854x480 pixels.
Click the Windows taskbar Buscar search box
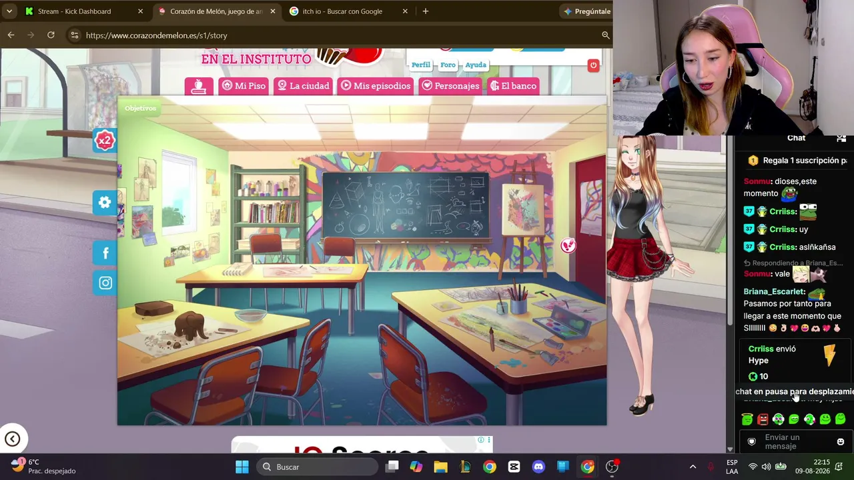point(317,467)
